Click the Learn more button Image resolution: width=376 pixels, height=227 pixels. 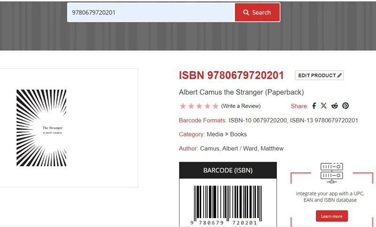pyautogui.click(x=332, y=216)
